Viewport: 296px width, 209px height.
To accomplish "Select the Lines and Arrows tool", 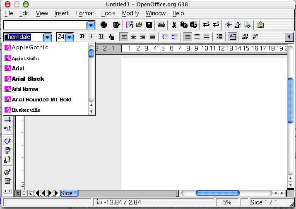I will [x=7, y=120].
